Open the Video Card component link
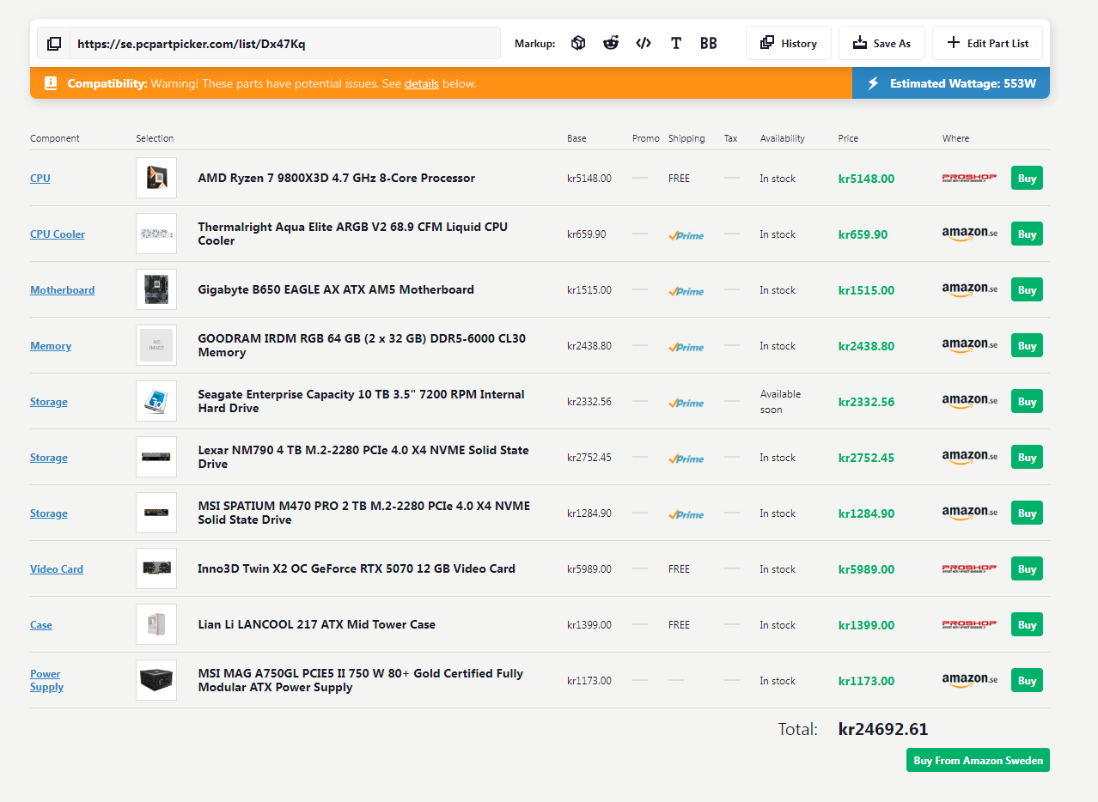This screenshot has width=1098, height=802. pyautogui.click(x=57, y=569)
